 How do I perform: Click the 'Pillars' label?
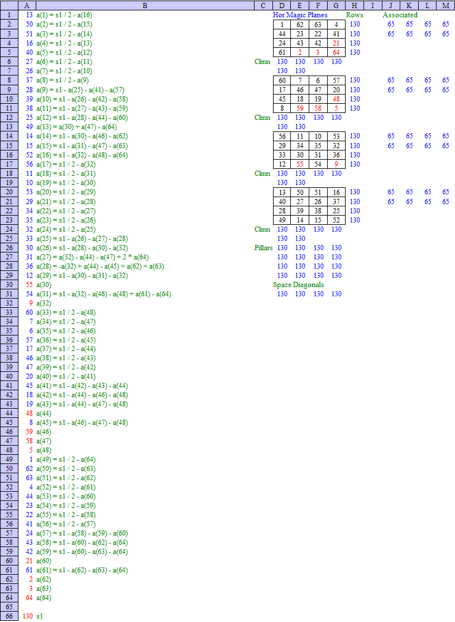pyautogui.click(x=264, y=247)
